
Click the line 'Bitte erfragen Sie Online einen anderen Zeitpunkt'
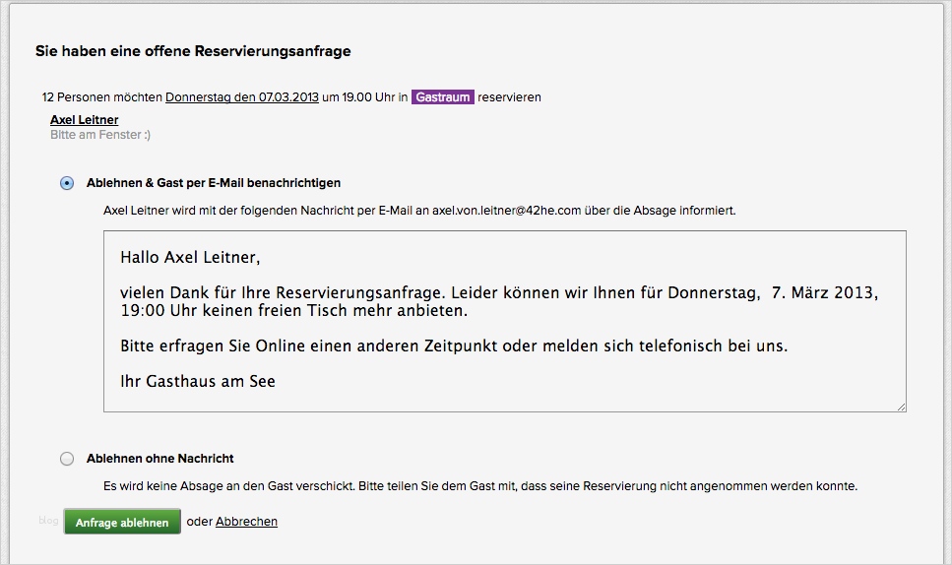click(x=454, y=345)
